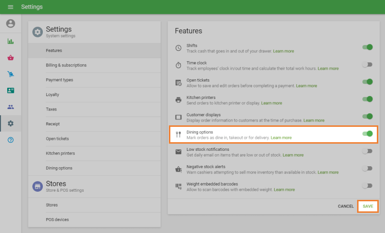The height and width of the screenshot is (233, 385).
Task: Turn on Weight embedded barcodes toggle
Action: (x=368, y=186)
